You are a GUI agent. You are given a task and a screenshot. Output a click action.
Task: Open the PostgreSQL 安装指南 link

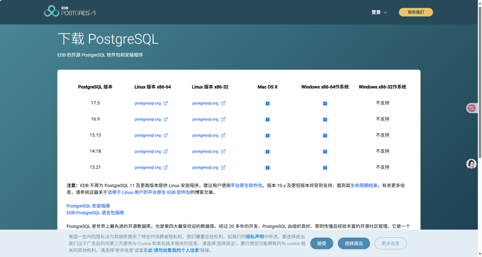tap(88, 206)
